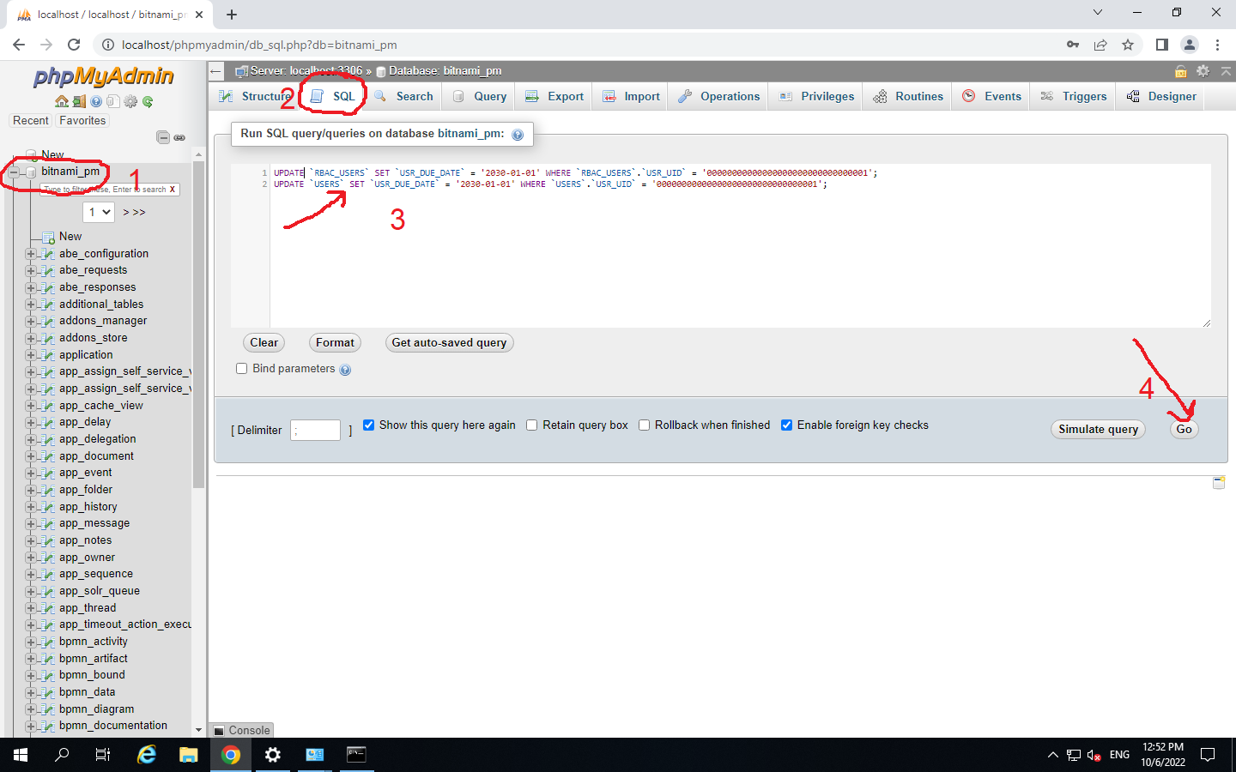Click the navigation panel toggle arrow at top left of header

click(217, 71)
